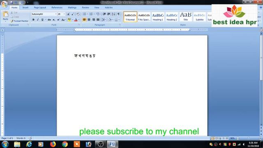Decrease the paragraph indent
The image size is (263, 148).
104,14
